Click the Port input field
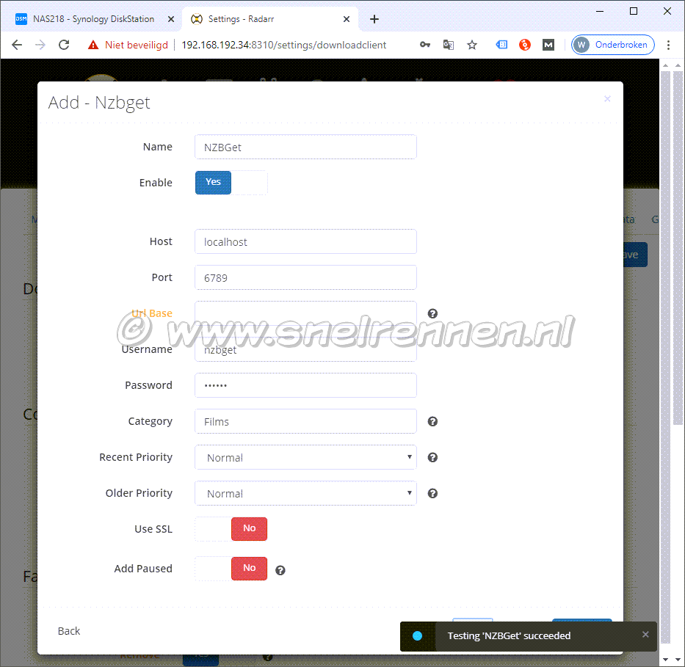This screenshot has height=667, width=685. (305, 277)
